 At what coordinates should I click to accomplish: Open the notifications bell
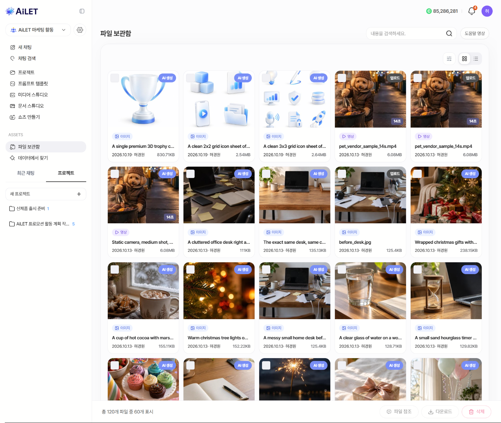[472, 11]
